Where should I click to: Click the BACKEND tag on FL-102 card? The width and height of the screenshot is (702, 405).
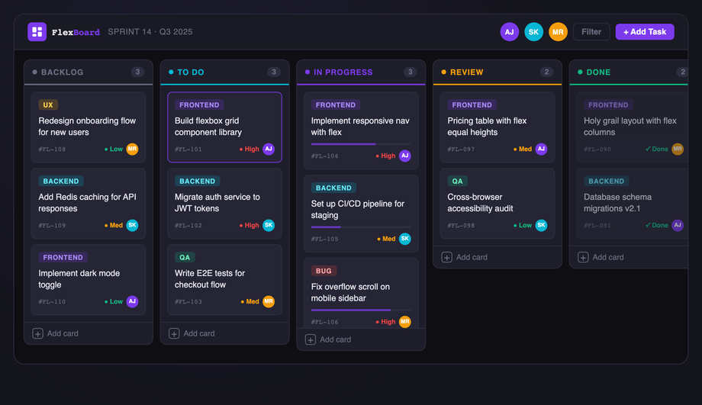coord(197,182)
